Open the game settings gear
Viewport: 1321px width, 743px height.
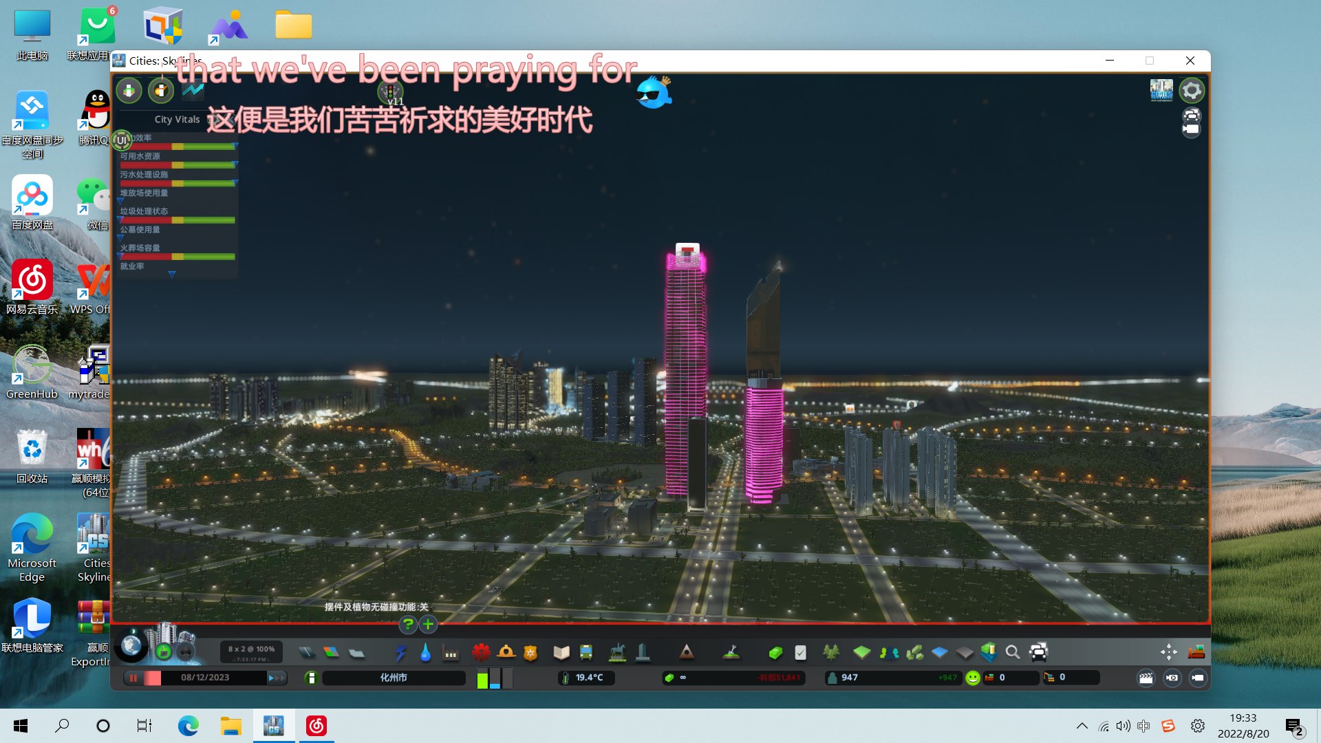1192,91
